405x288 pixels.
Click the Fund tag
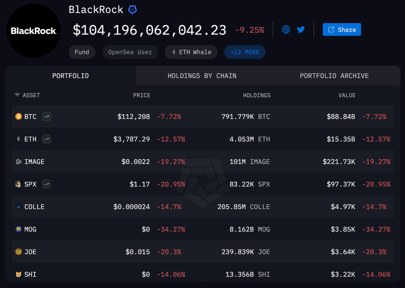coord(82,52)
